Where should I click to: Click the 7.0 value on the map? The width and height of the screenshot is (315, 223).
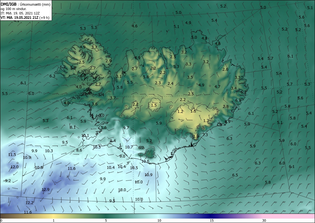101,115
